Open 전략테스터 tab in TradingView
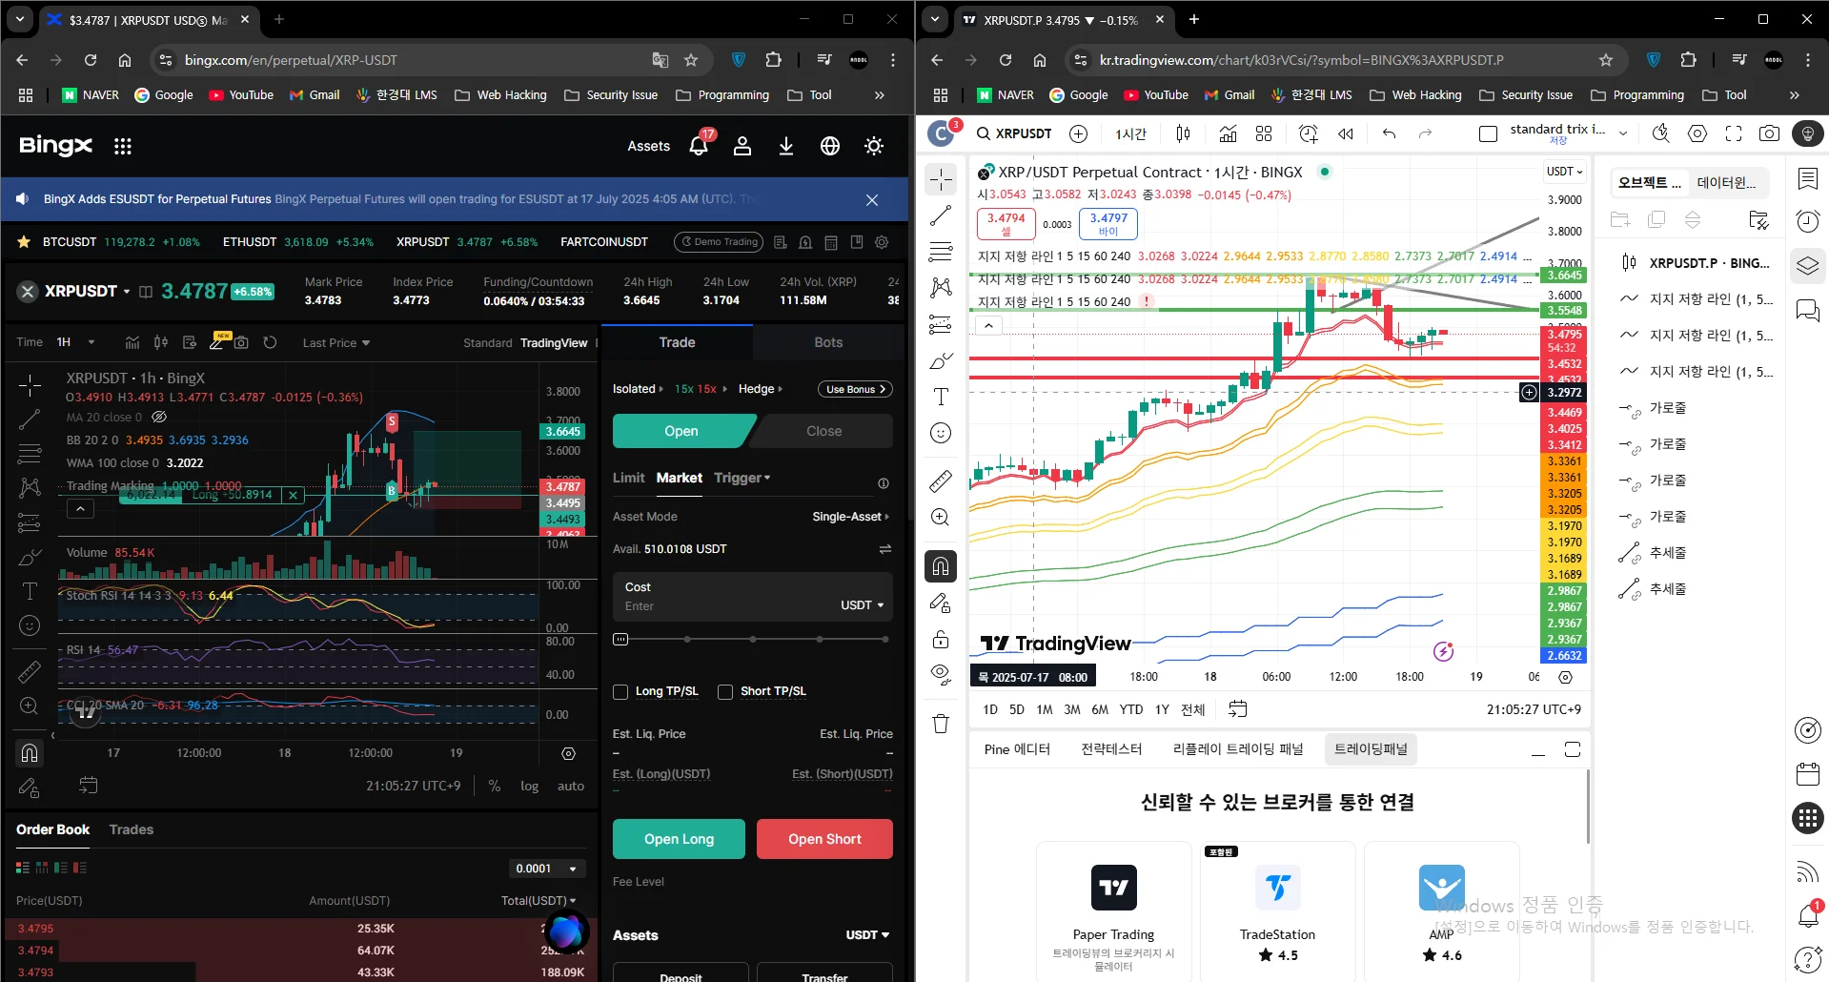Viewport: 1829px width, 982px height. pyautogui.click(x=1111, y=749)
